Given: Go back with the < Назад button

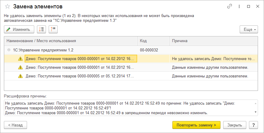Looking at the screenshot, I should pos(16,125).
